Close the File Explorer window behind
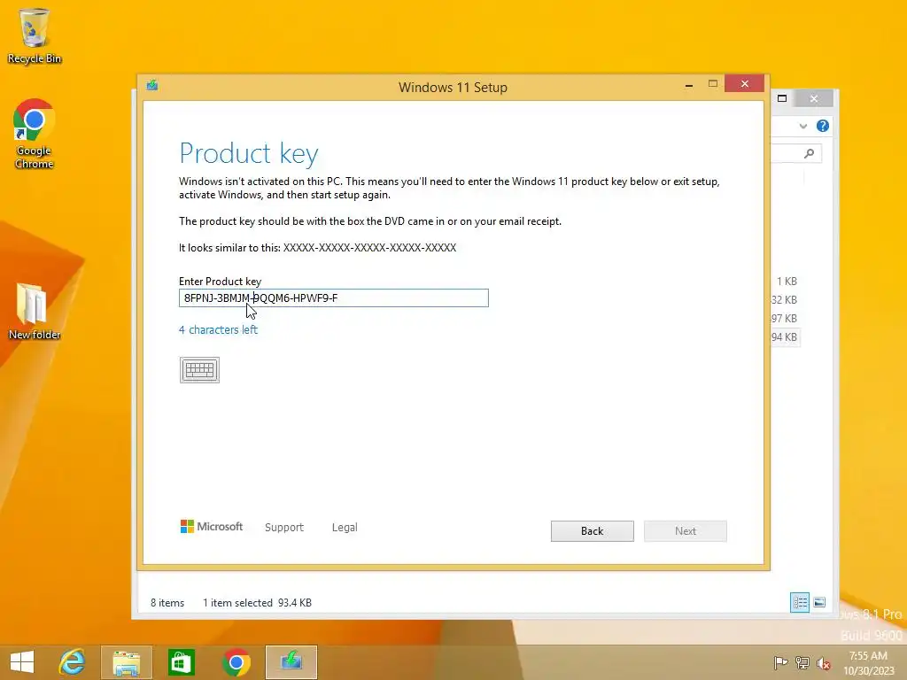 (x=814, y=98)
